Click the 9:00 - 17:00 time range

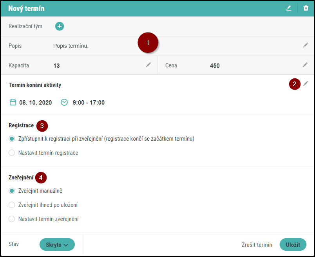89,103
